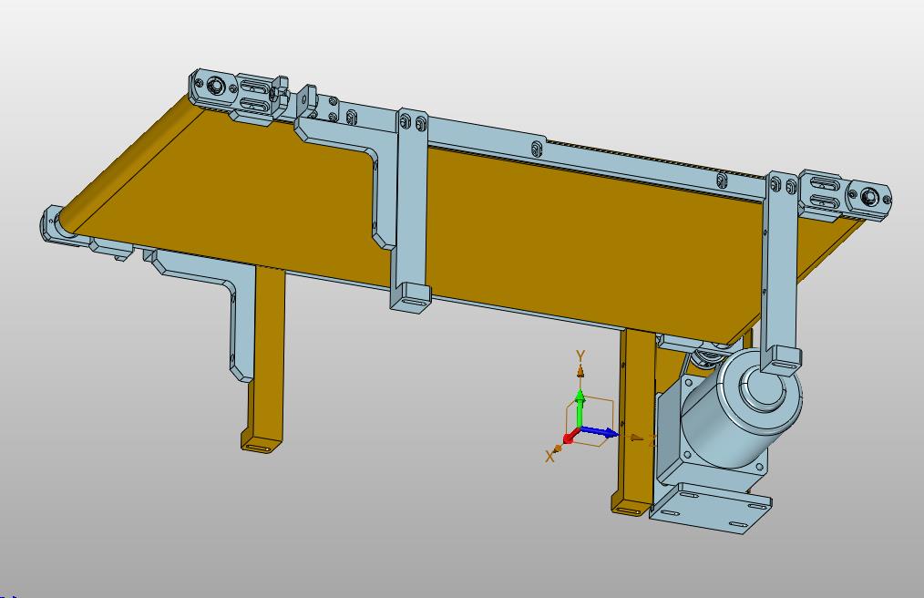Click the orange X label near the triad

click(x=549, y=456)
